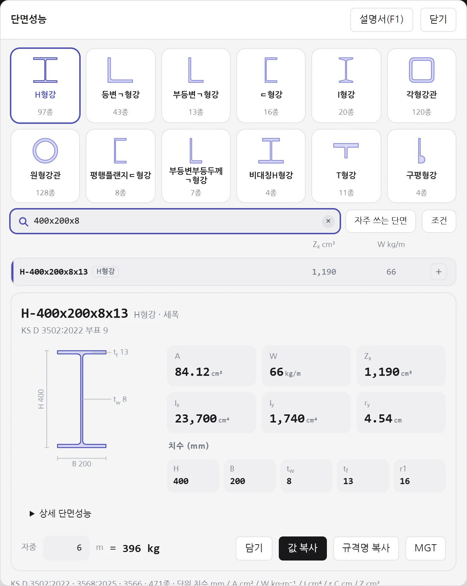Click the 담기 add-to-list button

254,548
